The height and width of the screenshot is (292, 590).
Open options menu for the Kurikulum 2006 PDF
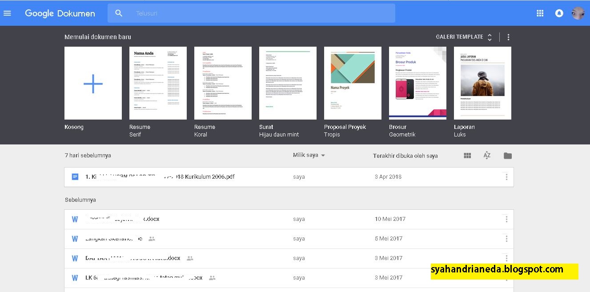pos(506,176)
